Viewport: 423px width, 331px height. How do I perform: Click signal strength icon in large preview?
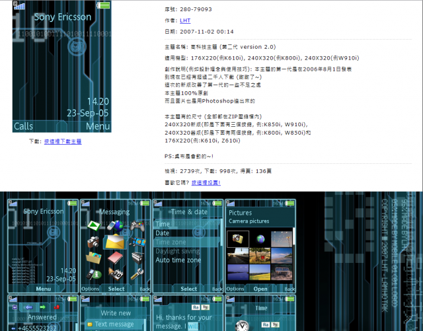(x=19, y=5)
